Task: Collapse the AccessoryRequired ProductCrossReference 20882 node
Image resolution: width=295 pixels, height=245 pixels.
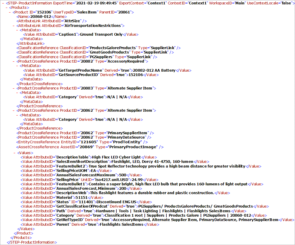Action: point(13,61)
